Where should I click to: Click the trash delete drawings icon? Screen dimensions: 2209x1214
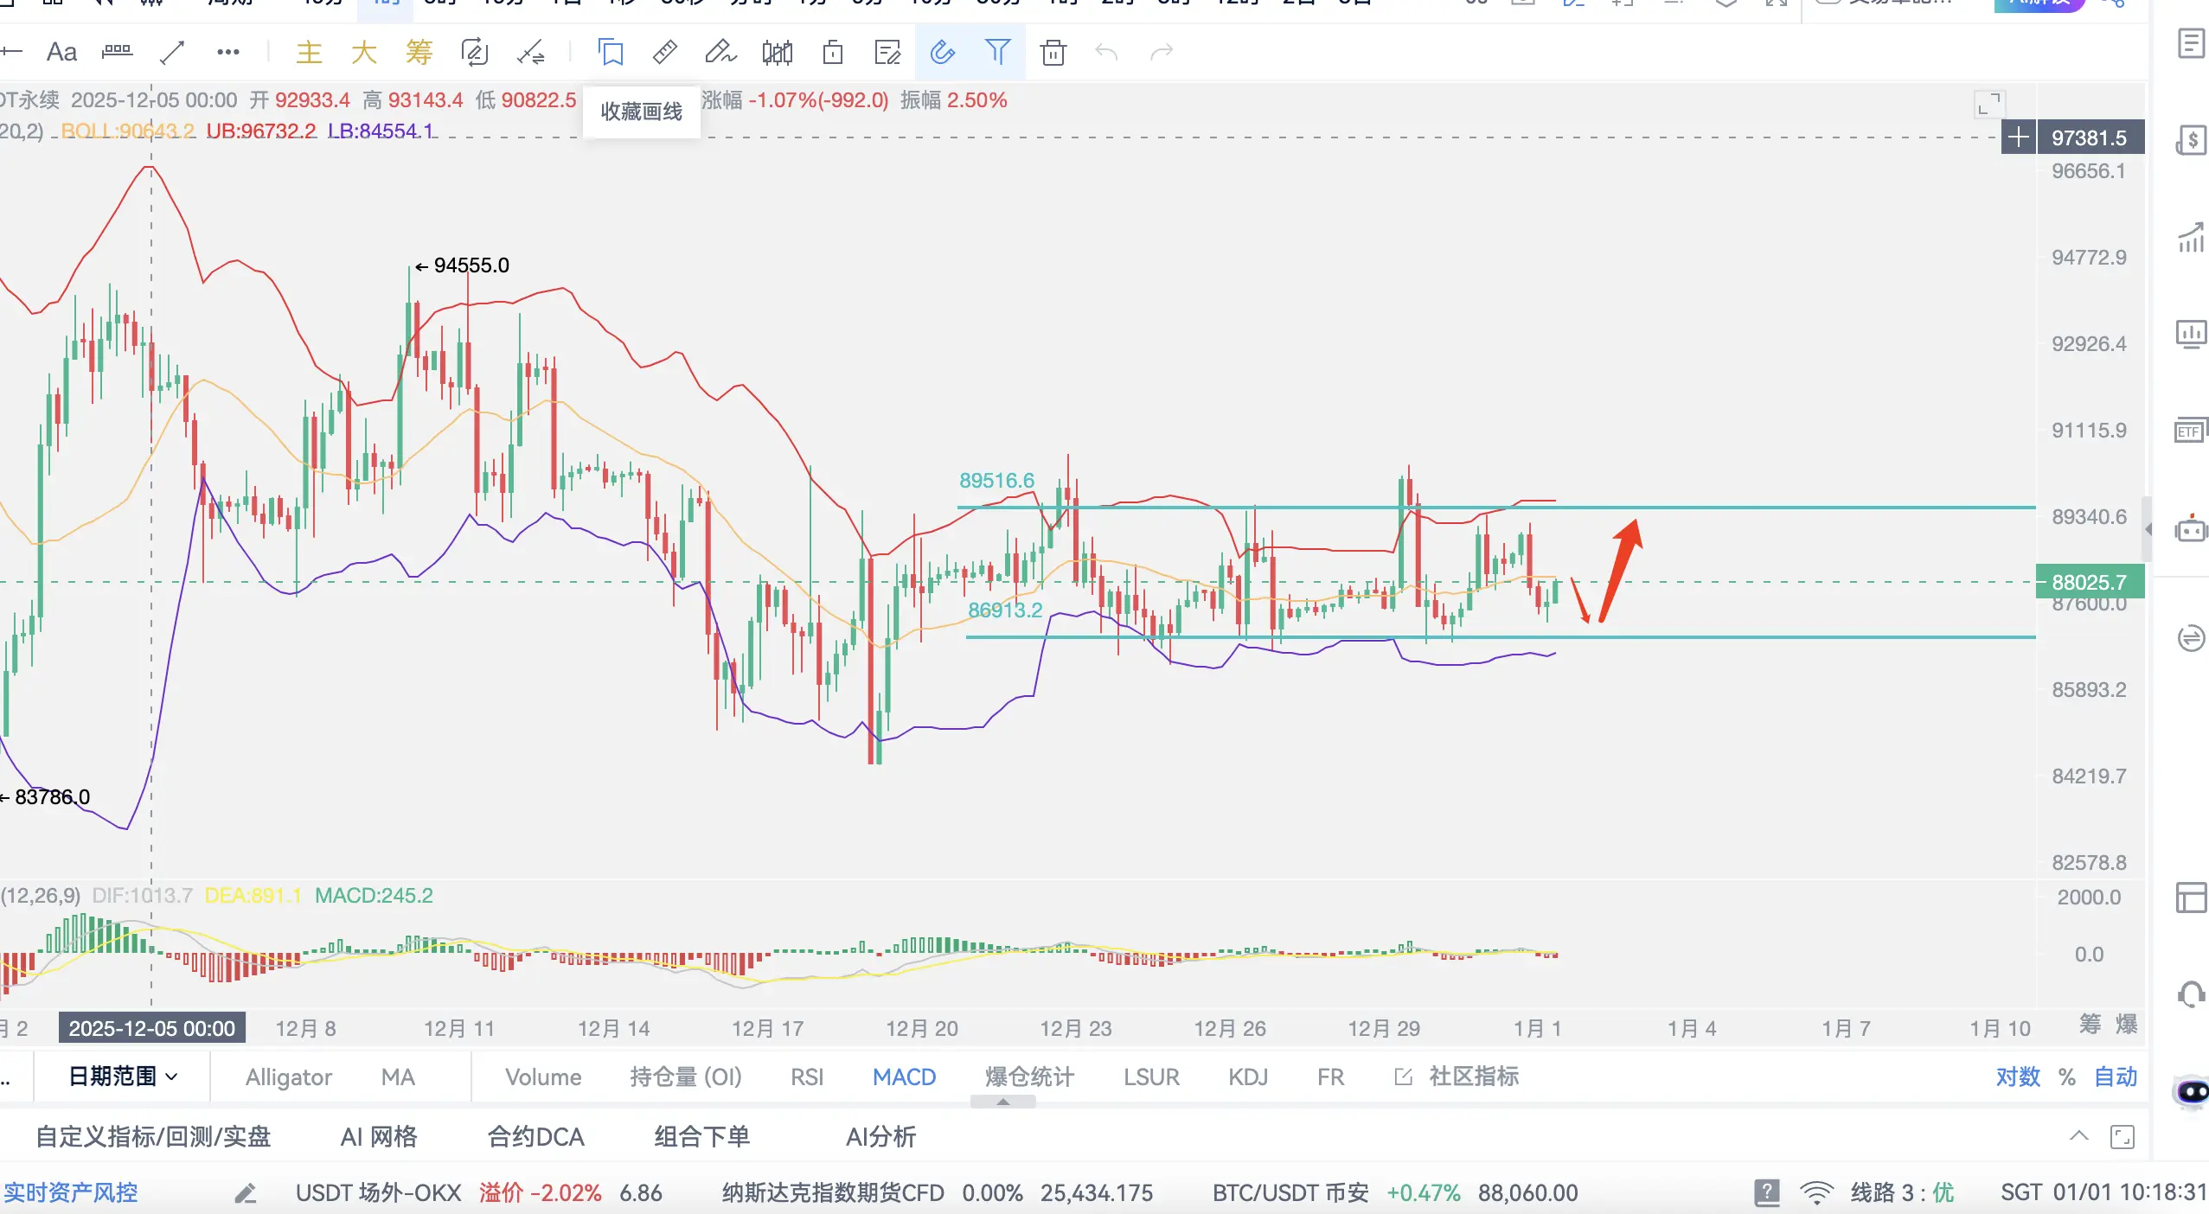1053,53
